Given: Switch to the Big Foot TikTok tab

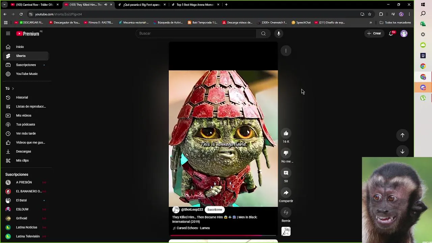Looking at the screenshot, I should (x=142, y=5).
